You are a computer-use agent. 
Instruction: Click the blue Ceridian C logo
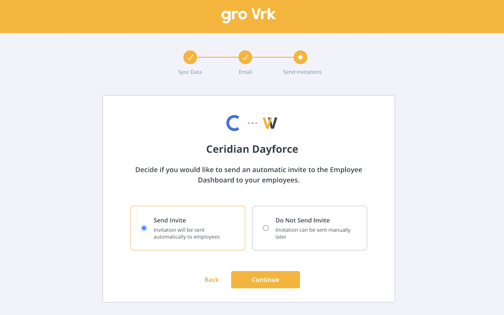point(233,123)
